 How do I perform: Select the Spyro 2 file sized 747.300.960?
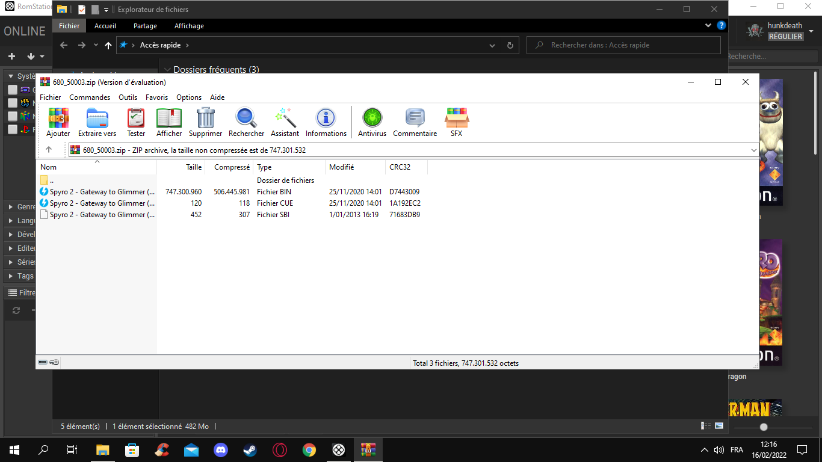pyautogui.click(x=233, y=192)
